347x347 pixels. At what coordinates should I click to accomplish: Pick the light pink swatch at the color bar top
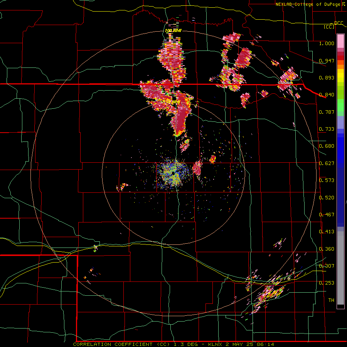tap(340, 41)
